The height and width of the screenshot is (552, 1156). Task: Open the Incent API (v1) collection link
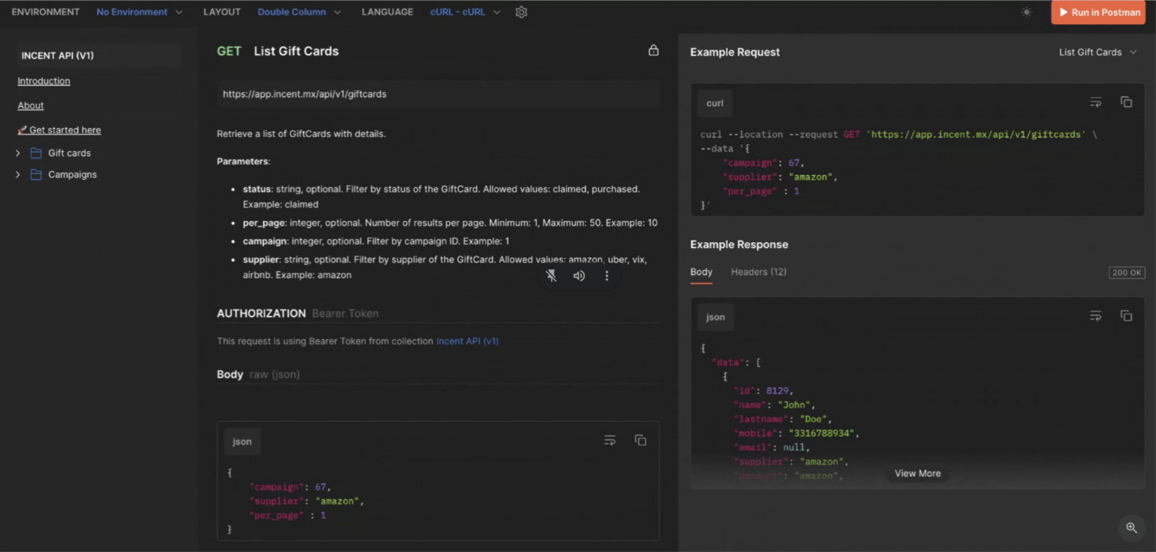tap(467, 341)
